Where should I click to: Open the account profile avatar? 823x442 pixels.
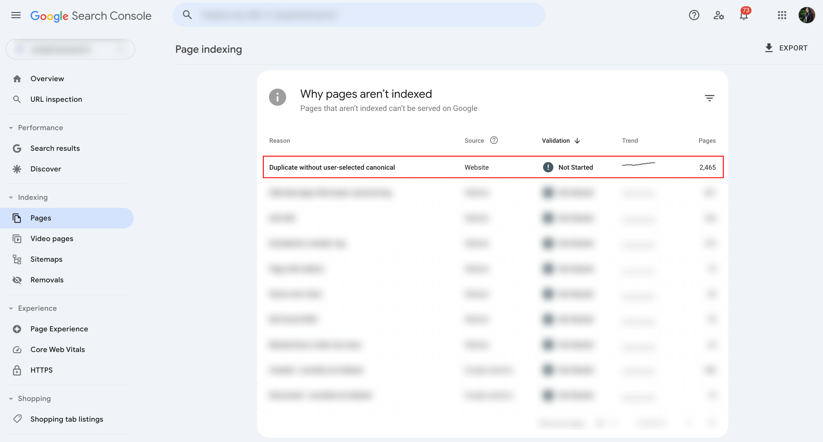pyautogui.click(x=806, y=15)
